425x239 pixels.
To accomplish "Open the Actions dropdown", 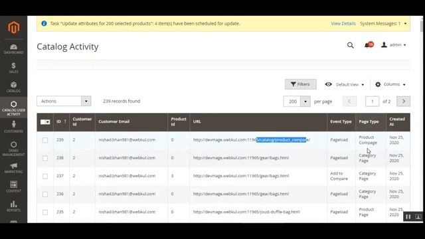I will pos(64,101).
